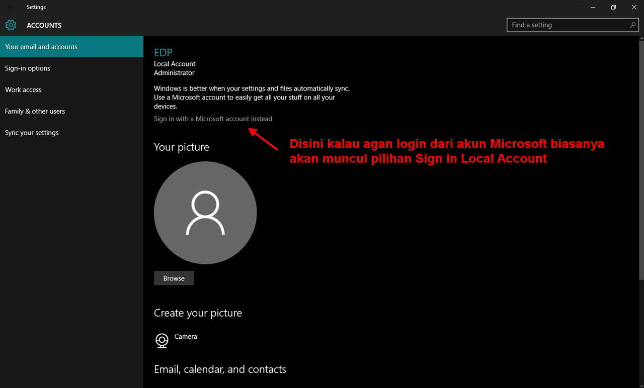Click Create your picture heading

pyautogui.click(x=198, y=313)
